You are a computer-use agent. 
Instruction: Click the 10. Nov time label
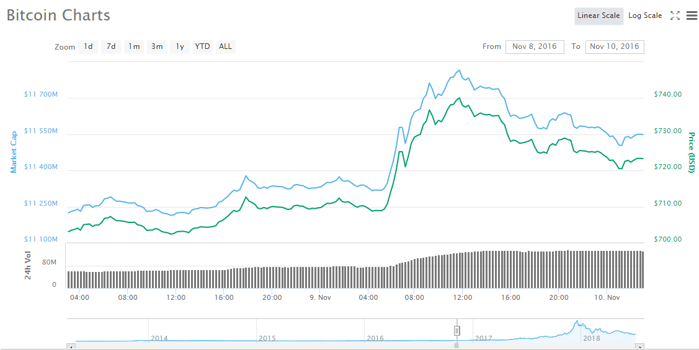[607, 297]
